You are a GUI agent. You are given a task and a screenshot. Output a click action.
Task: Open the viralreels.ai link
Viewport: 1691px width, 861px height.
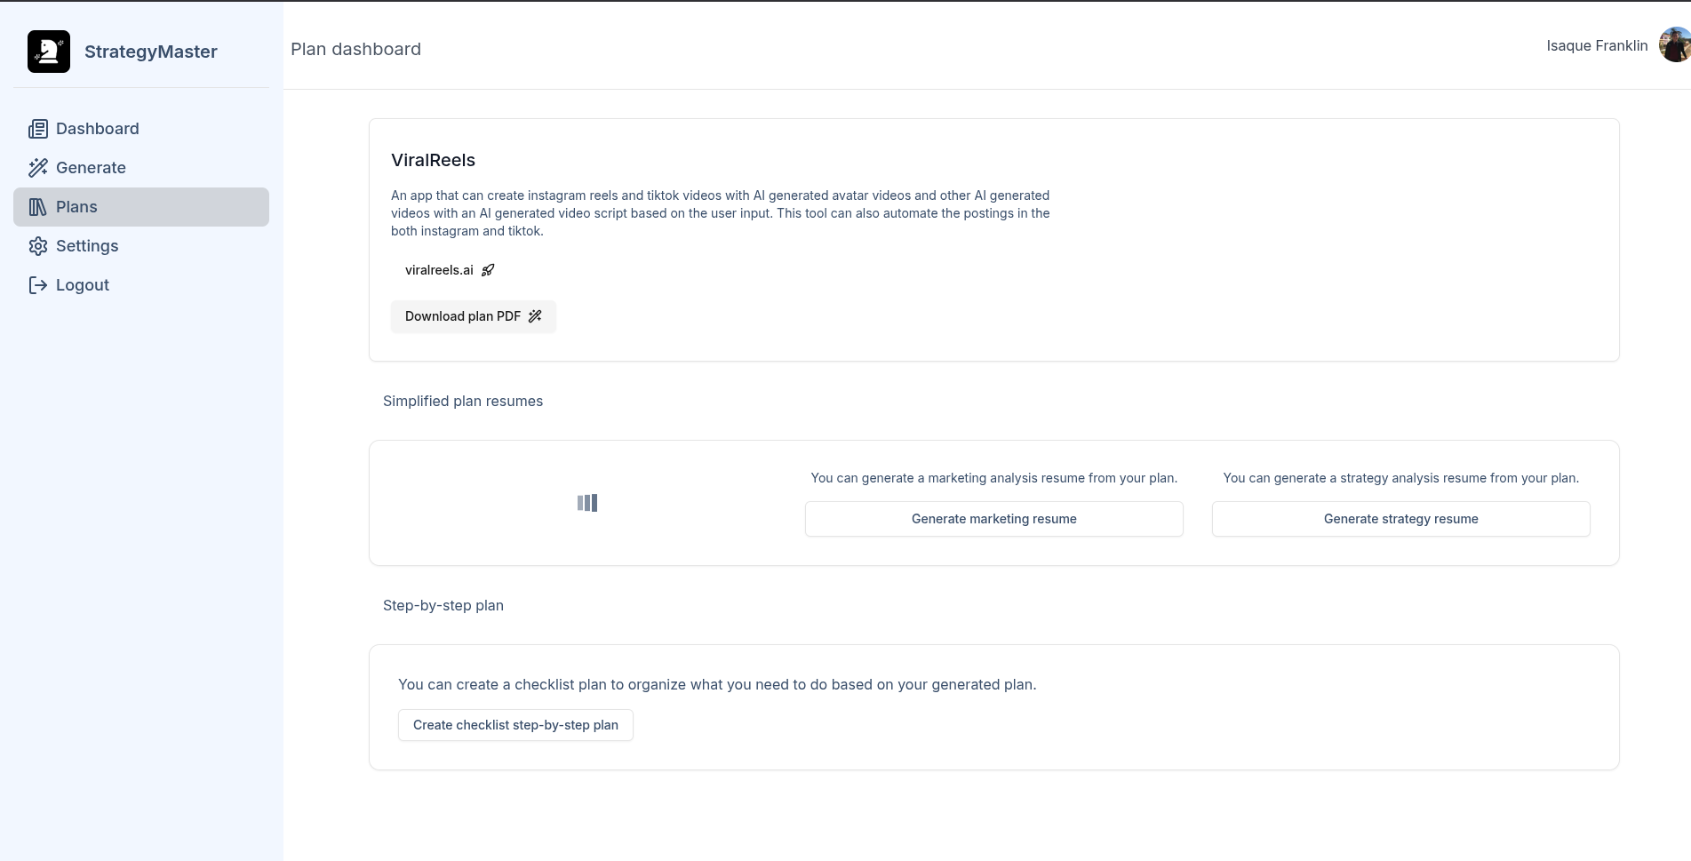click(439, 270)
